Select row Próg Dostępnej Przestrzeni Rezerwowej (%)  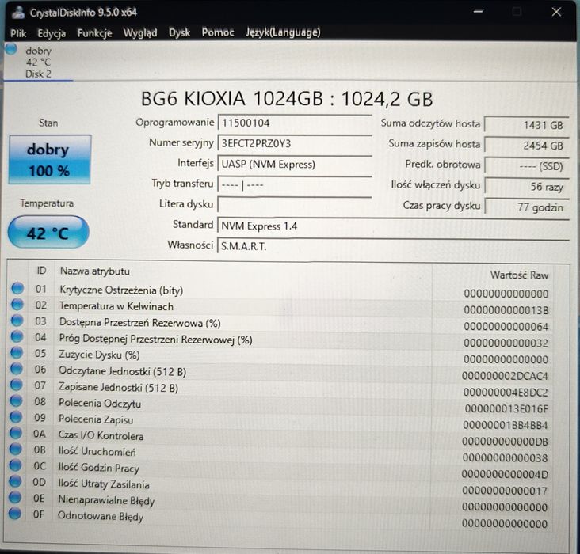281,340
